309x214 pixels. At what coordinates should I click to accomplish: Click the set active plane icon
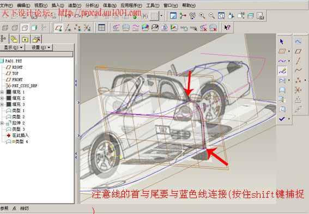(x=282, y=51)
